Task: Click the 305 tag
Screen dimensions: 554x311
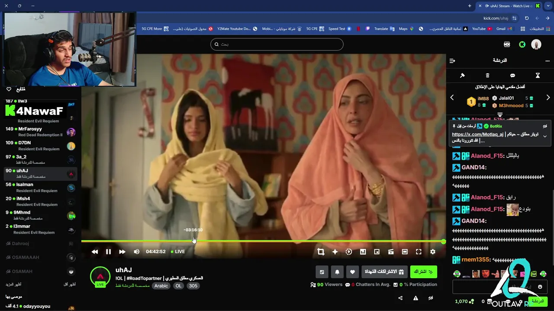Action: coord(193,286)
